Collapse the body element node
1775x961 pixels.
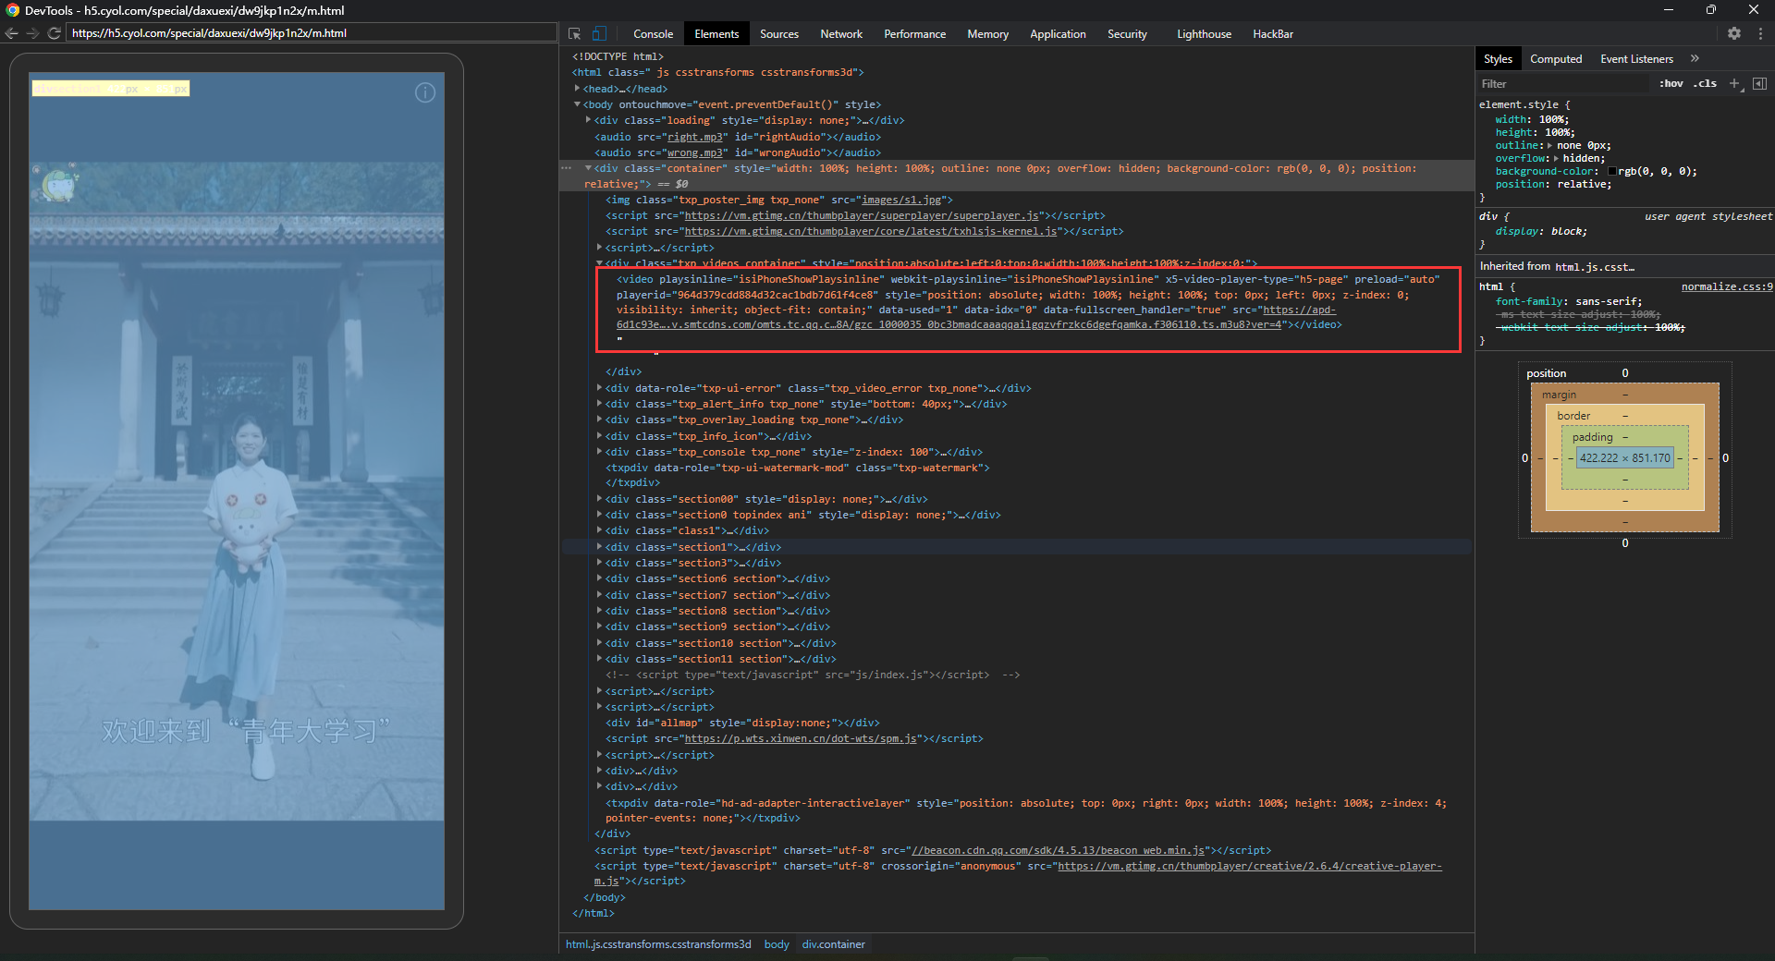[x=577, y=104]
